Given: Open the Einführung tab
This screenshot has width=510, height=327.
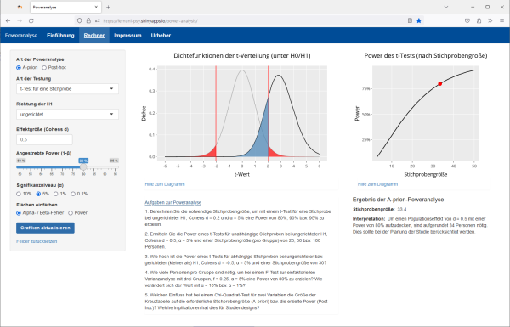Looking at the screenshot, I should coord(60,36).
